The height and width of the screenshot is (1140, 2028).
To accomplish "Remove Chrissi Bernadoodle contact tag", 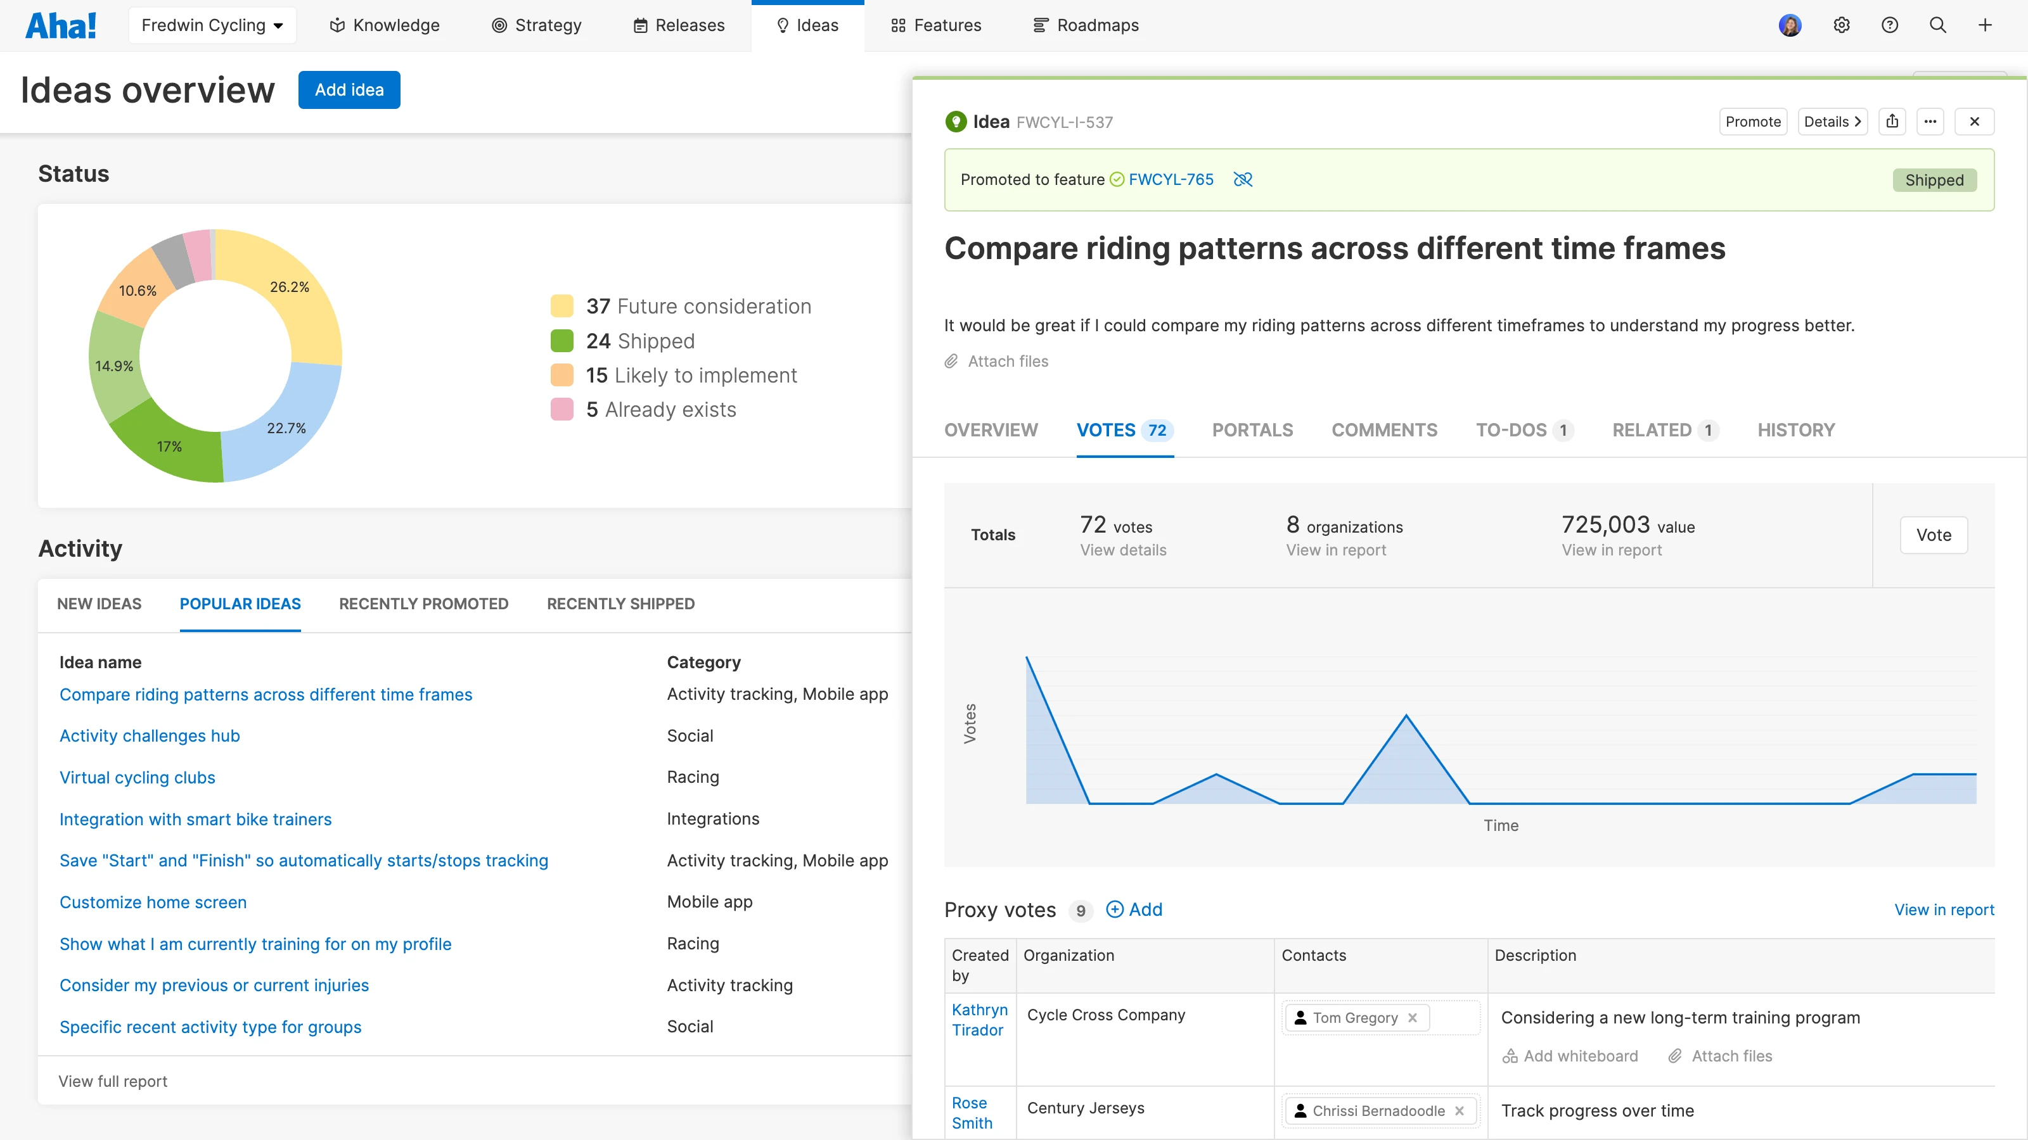I will point(1459,1110).
